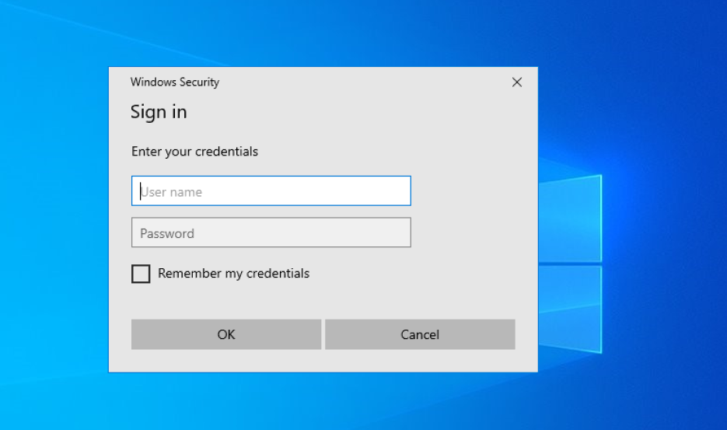Image resolution: width=727 pixels, height=430 pixels.
Task: Confirm sign in with OK button
Action: point(226,334)
